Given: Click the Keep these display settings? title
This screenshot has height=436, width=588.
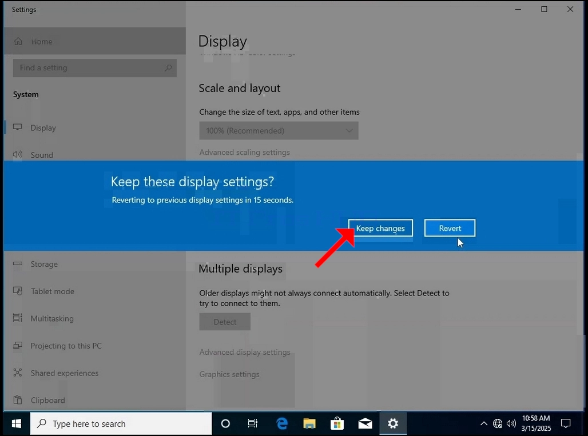Looking at the screenshot, I should tap(192, 182).
